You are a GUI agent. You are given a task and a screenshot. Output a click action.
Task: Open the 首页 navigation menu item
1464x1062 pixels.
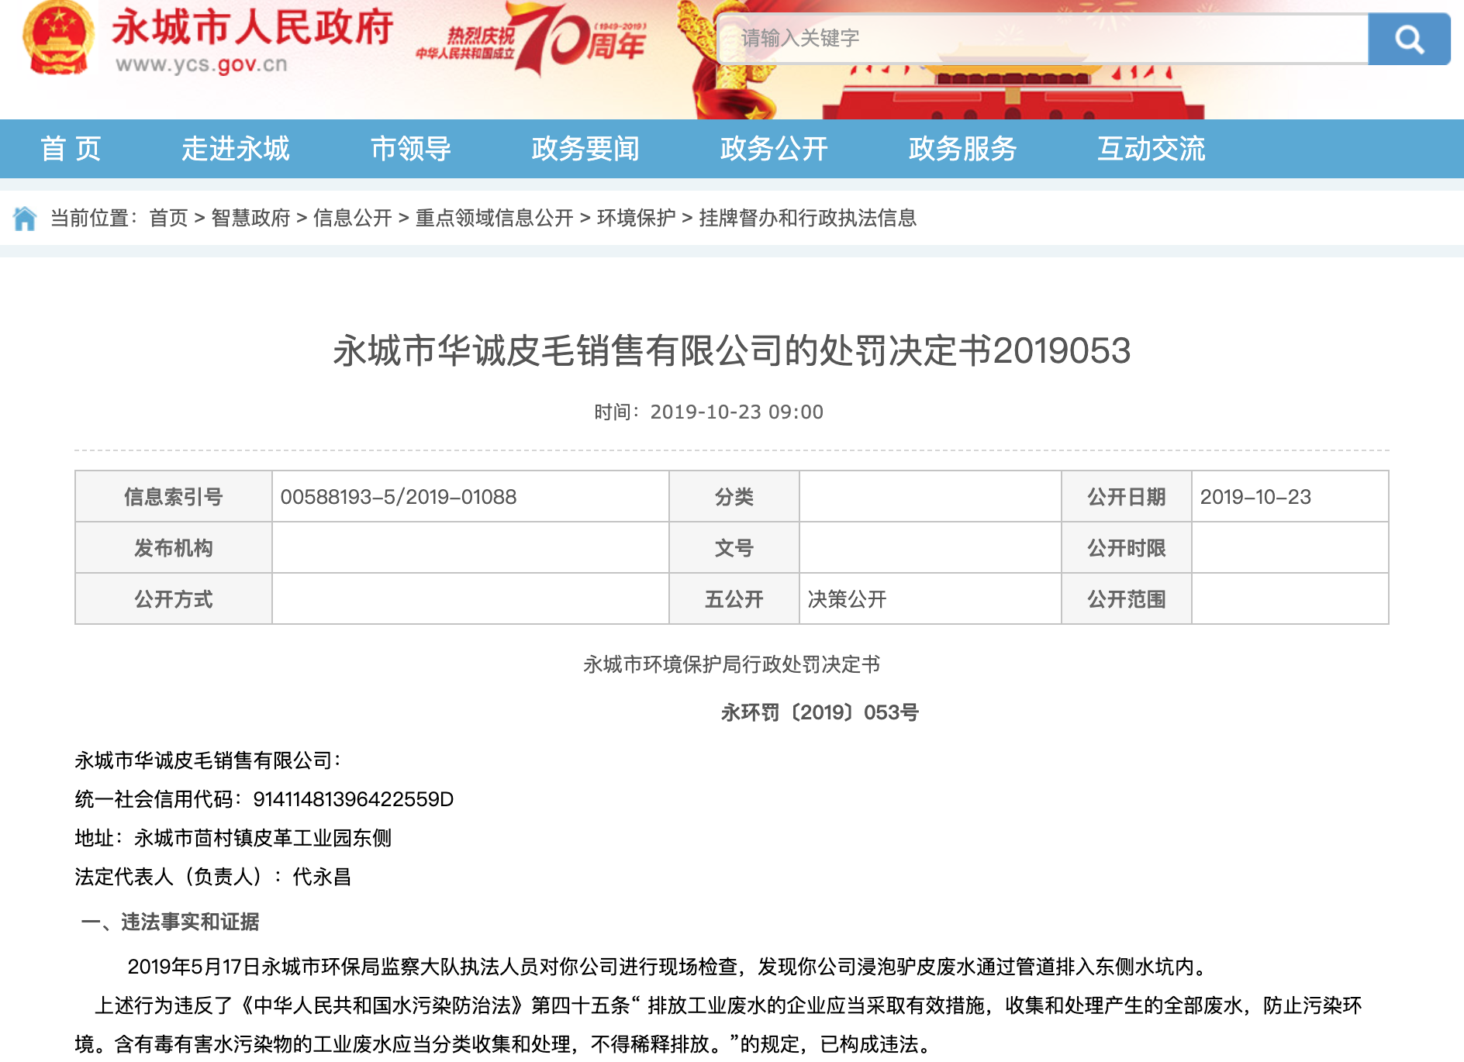pyautogui.click(x=71, y=149)
